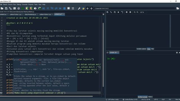Start debugging the file
The image size is (180, 101).
point(44,8)
